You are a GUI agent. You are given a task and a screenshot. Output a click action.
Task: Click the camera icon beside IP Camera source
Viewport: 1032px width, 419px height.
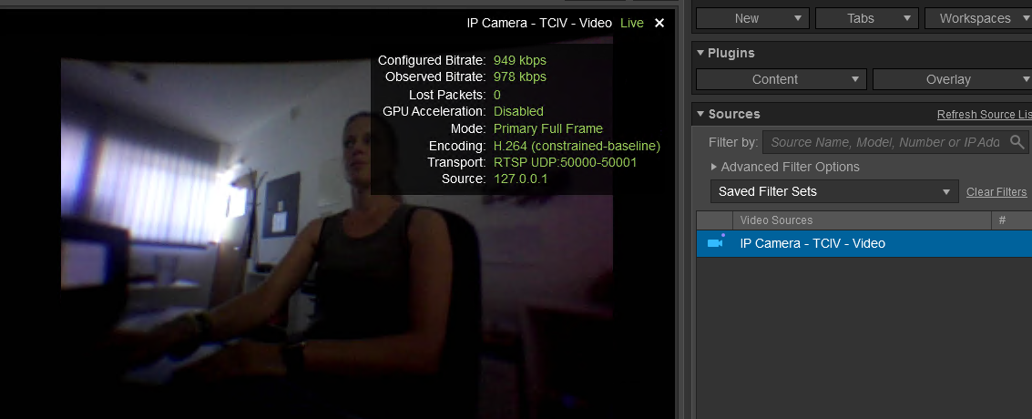point(715,242)
